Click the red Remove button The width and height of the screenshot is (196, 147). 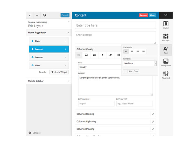(143, 15)
